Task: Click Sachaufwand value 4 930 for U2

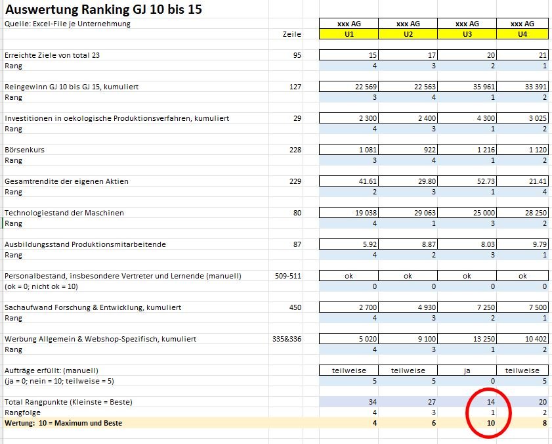Action: (x=408, y=307)
